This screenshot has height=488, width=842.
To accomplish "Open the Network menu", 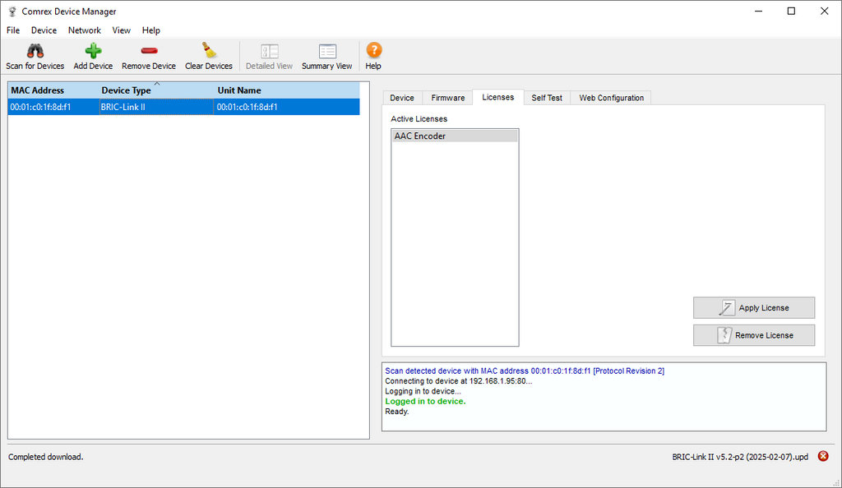I will point(84,30).
